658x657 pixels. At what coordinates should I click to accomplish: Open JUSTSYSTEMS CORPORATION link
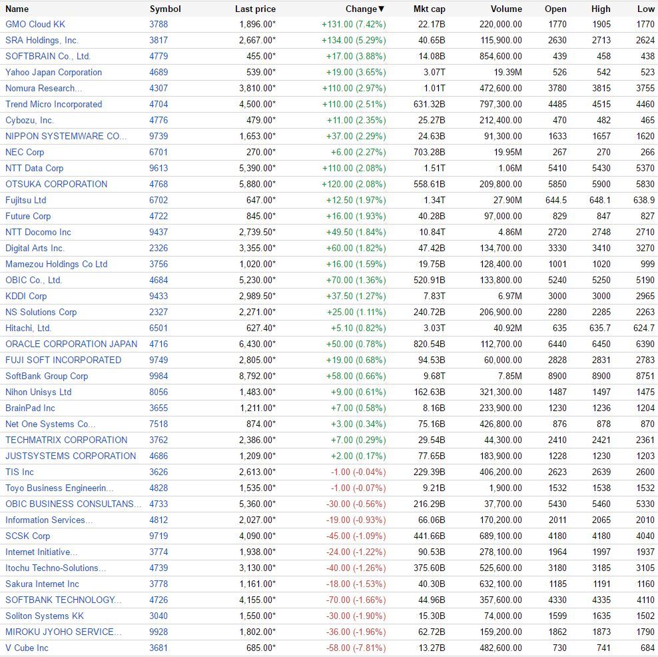[71, 456]
